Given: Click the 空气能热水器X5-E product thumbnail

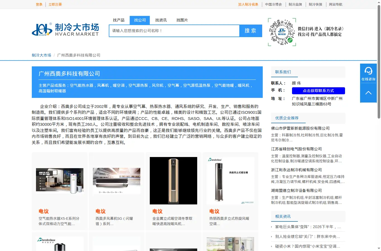Looking at the screenshot, I should pyautogui.click(x=60, y=181).
